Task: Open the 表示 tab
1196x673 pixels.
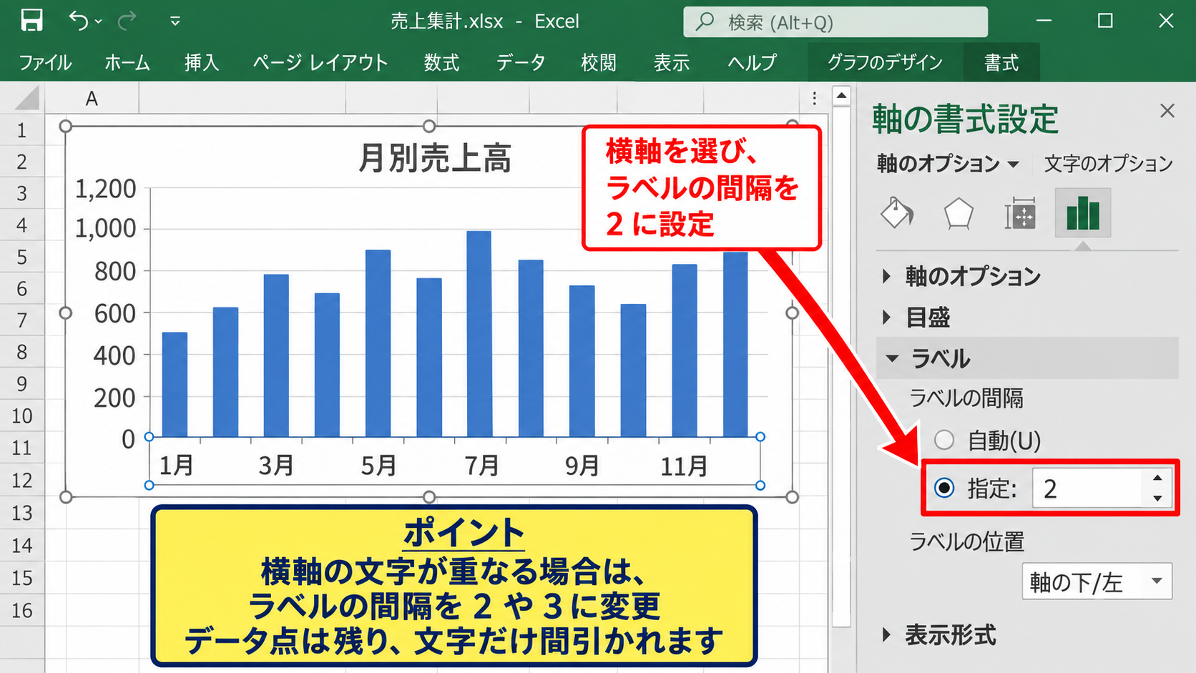Action: 672,63
